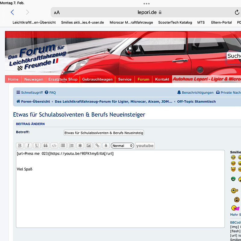Click the youtube BBCode button

click(145, 146)
